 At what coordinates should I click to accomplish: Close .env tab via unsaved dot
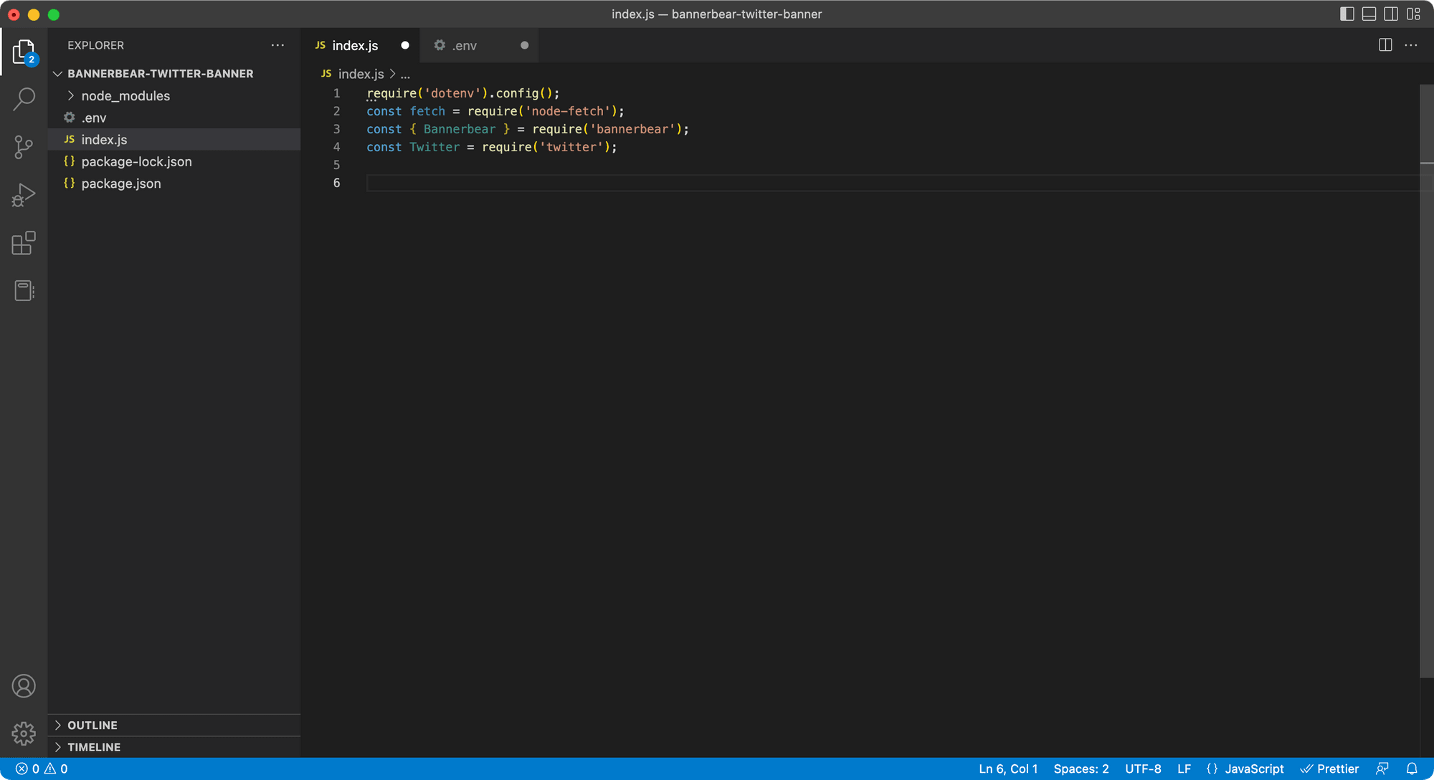(524, 45)
